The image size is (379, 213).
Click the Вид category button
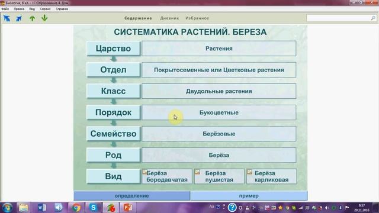point(113,176)
